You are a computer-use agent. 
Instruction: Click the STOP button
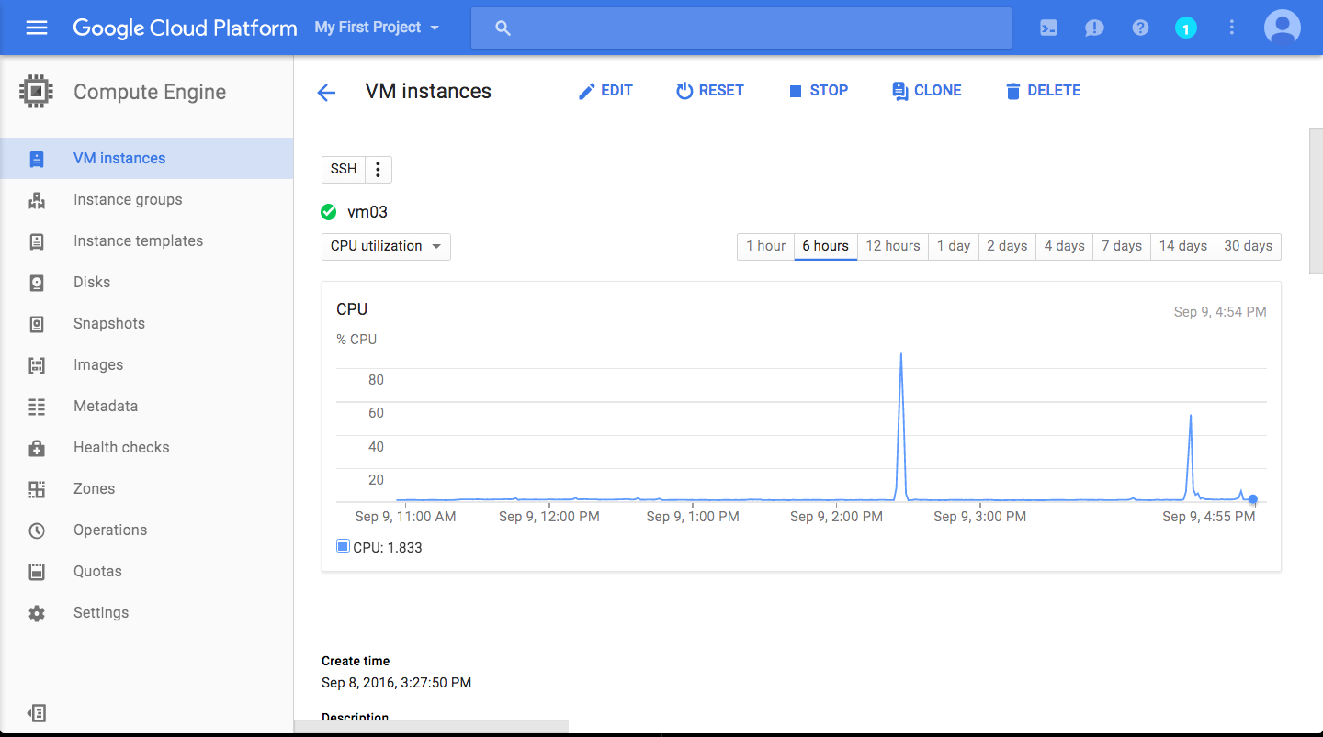818,91
